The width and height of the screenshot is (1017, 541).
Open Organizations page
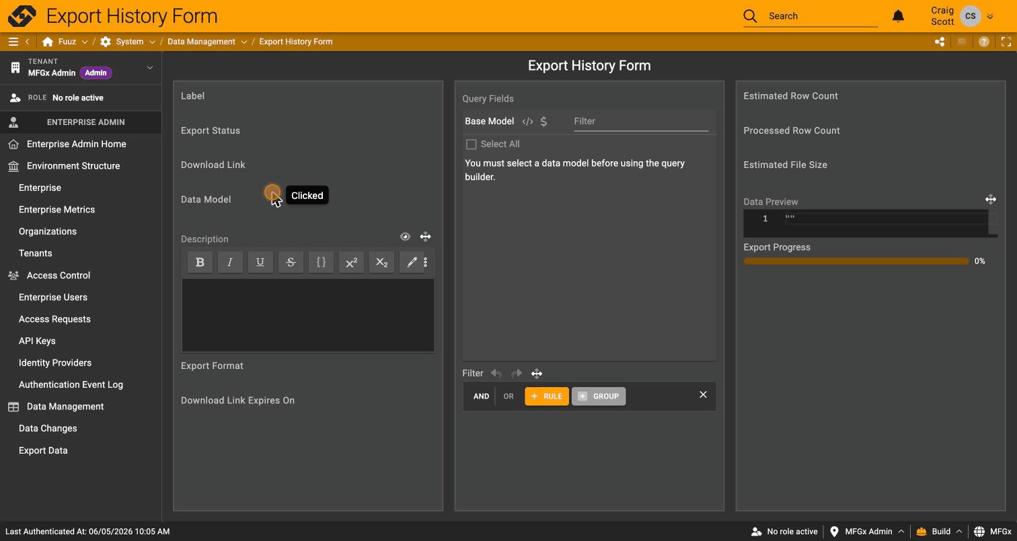click(x=48, y=231)
